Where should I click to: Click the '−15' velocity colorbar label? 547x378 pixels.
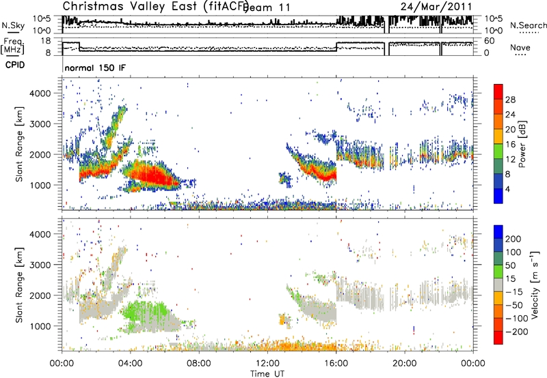(514, 291)
